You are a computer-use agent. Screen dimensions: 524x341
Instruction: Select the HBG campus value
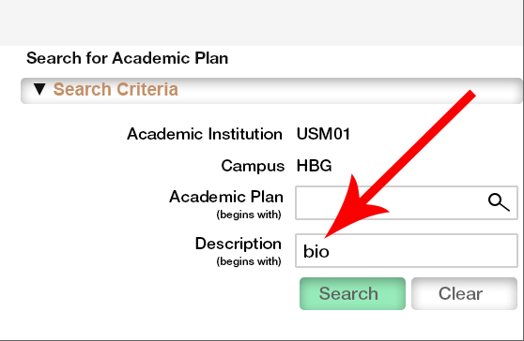point(315,166)
